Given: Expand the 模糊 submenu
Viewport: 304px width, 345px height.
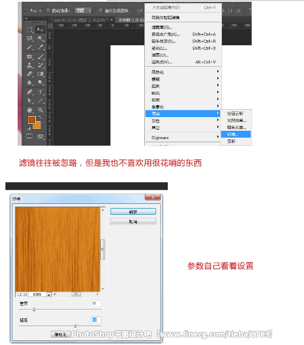Looking at the screenshot, I should [x=183, y=79].
